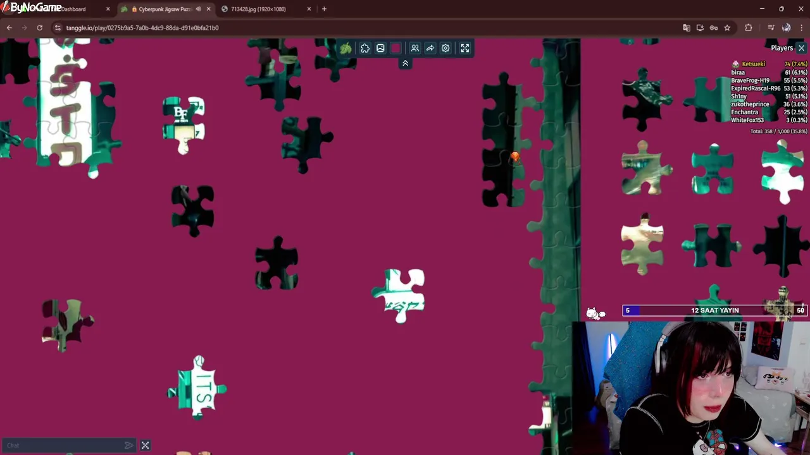Click the site information icon in the address bar
The image size is (810, 455).
pyautogui.click(x=58, y=28)
